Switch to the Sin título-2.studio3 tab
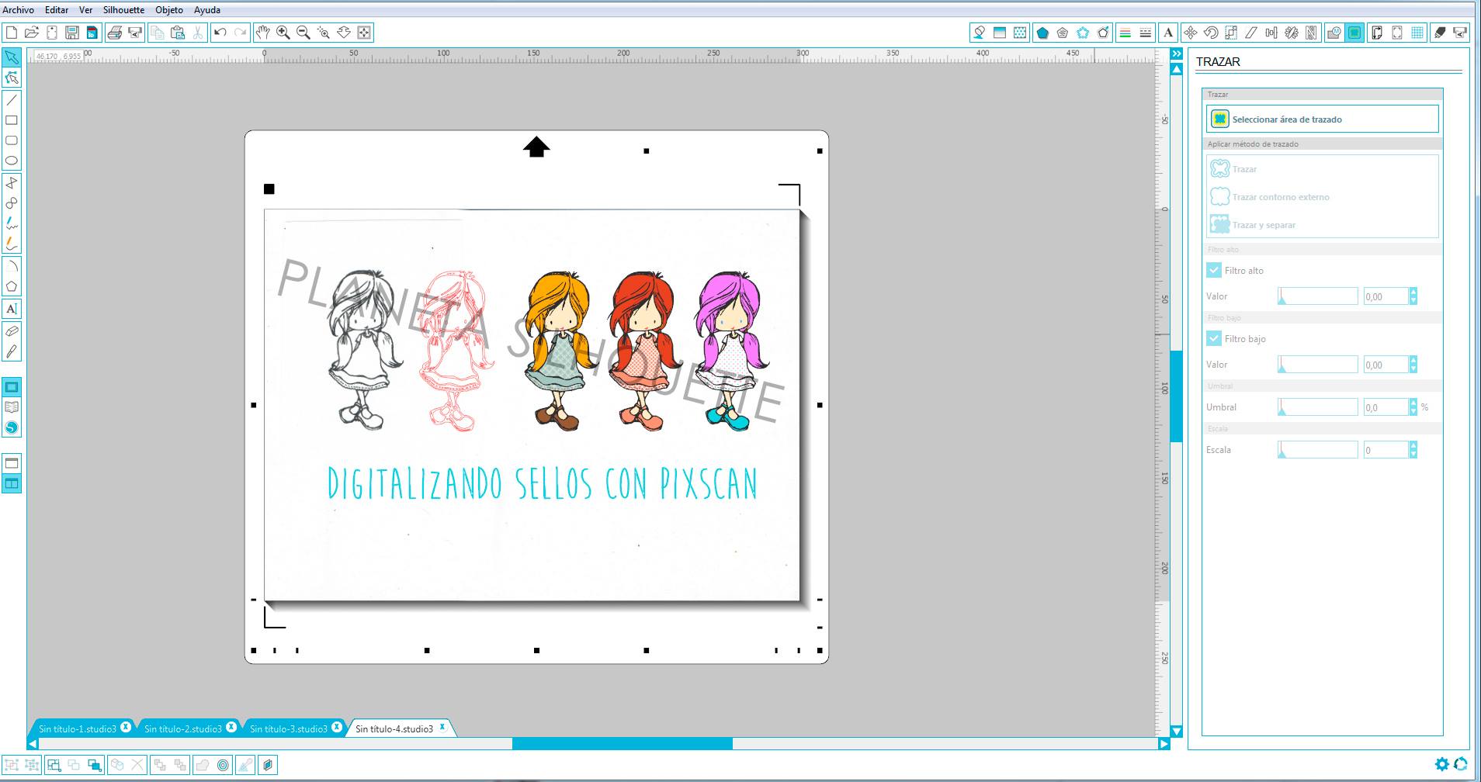 coord(183,728)
